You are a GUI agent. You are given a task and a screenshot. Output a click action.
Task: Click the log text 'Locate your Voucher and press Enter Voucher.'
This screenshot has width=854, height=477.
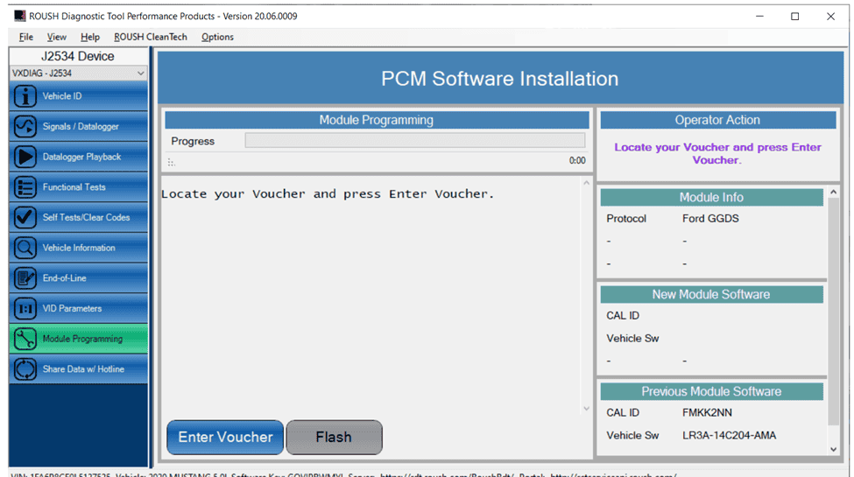click(328, 193)
